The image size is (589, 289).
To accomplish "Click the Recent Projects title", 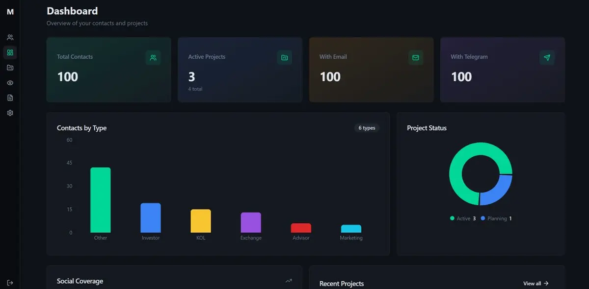I will tap(342, 284).
